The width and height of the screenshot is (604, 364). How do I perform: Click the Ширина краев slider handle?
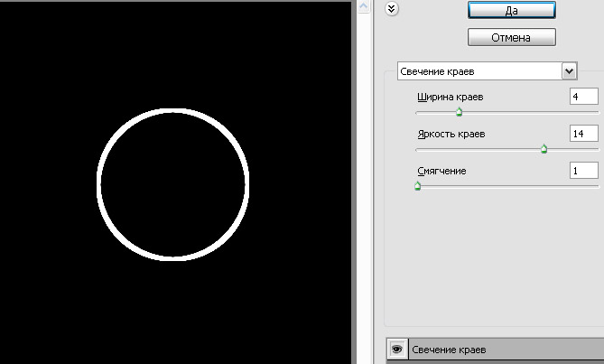click(x=459, y=113)
